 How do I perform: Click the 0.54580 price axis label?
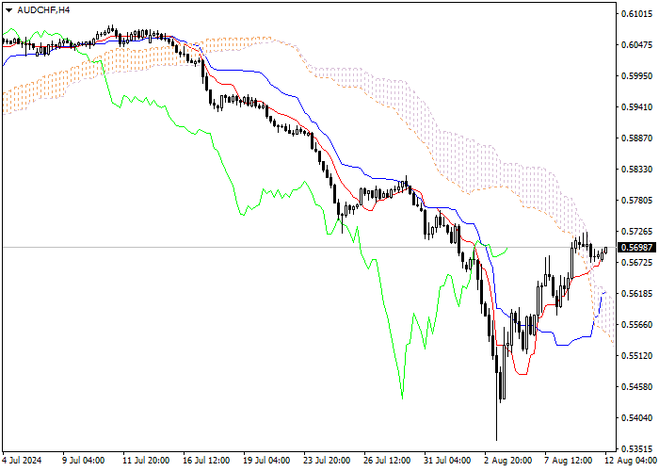tap(636, 387)
